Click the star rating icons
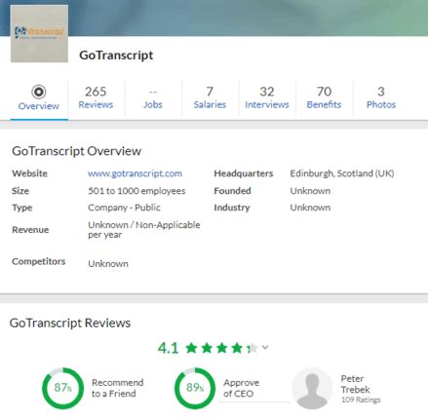Screen dimensions: 428x419 pos(221,348)
